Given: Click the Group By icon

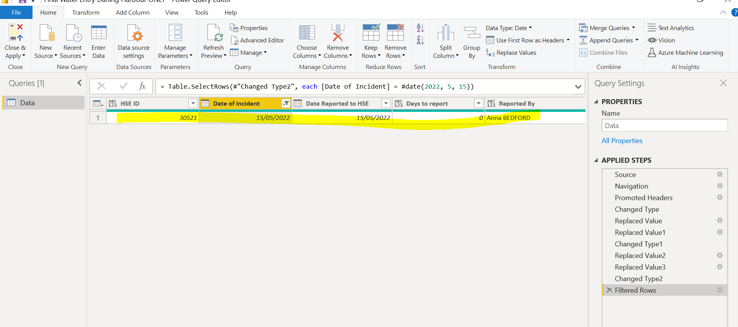Looking at the screenshot, I should point(472,33).
